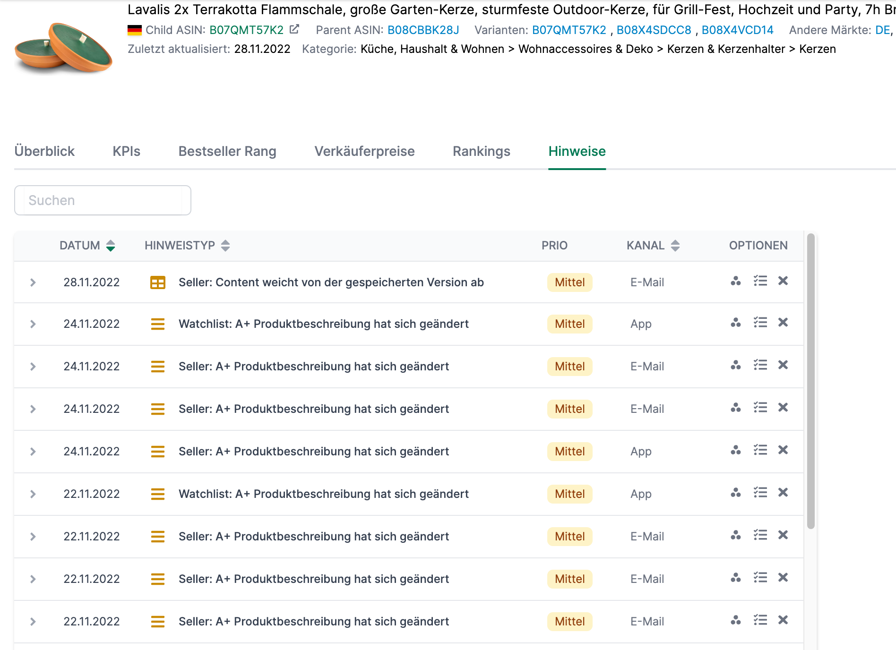Open the checklist icon in the 28.11.2022 row
The height and width of the screenshot is (650, 896).
pyautogui.click(x=760, y=281)
